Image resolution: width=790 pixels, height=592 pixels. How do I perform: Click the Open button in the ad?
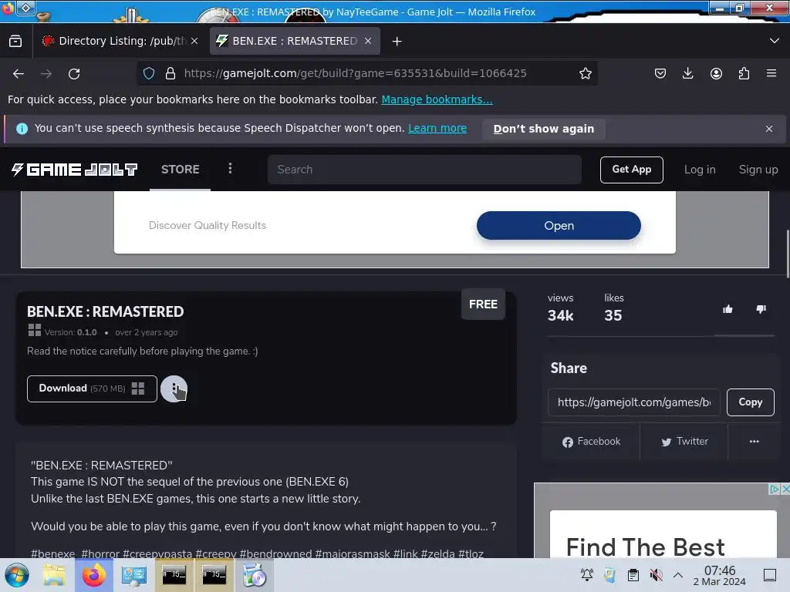[x=559, y=226]
